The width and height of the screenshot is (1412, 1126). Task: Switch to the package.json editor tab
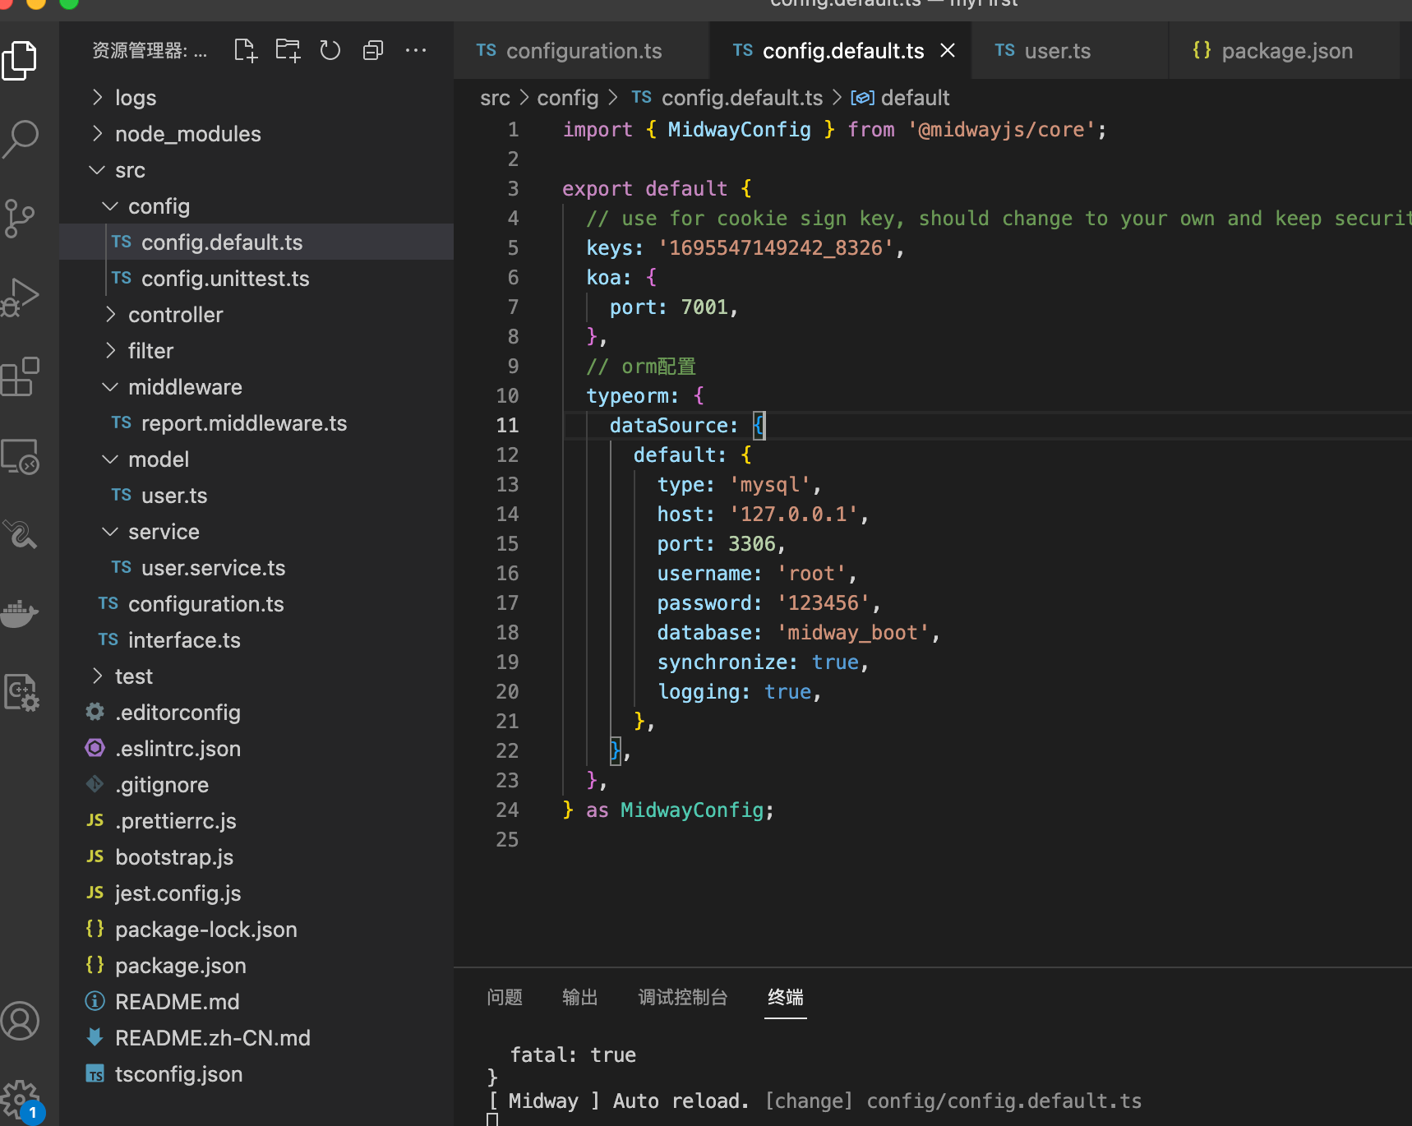click(1285, 51)
